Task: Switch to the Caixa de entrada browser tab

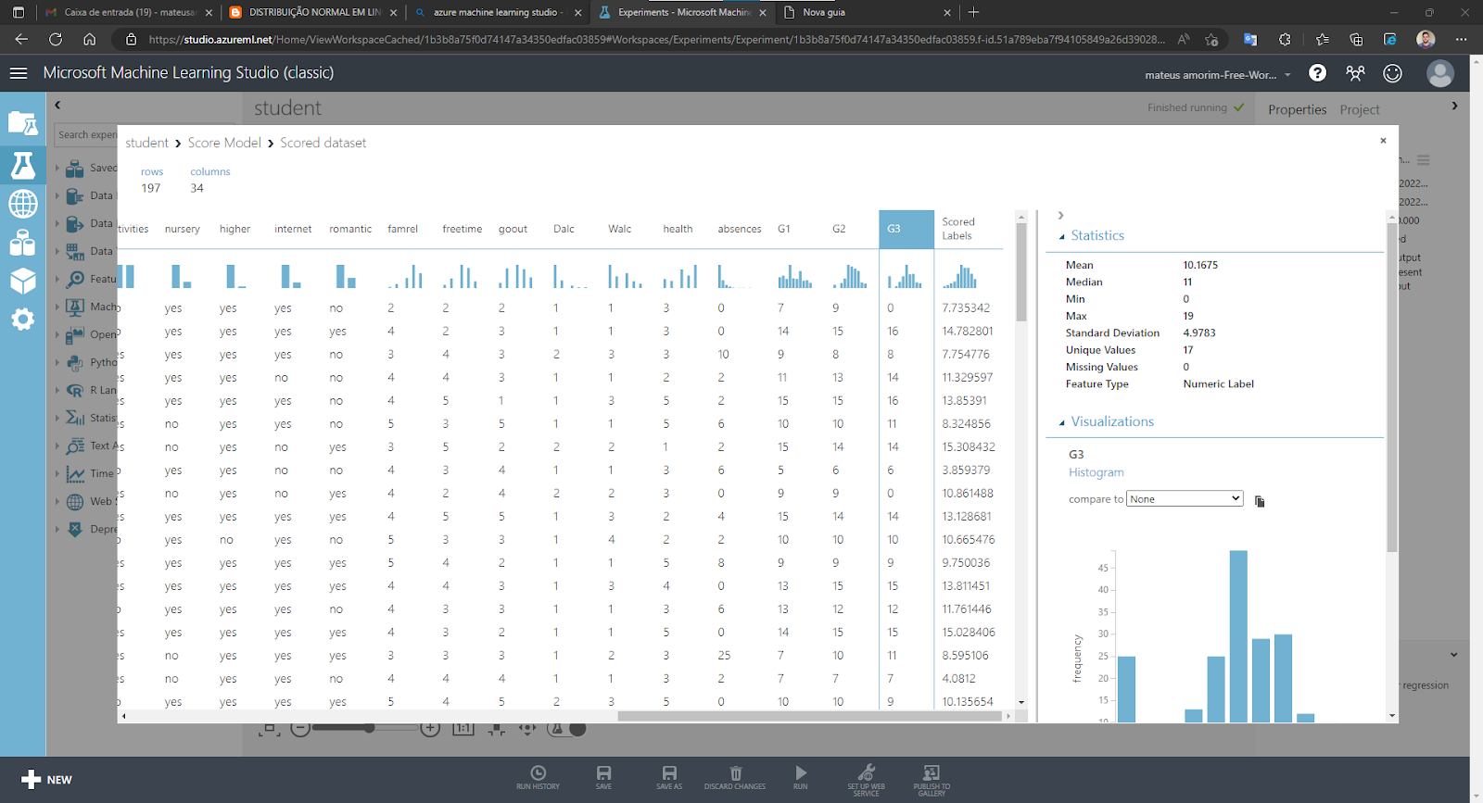Action: click(x=128, y=13)
